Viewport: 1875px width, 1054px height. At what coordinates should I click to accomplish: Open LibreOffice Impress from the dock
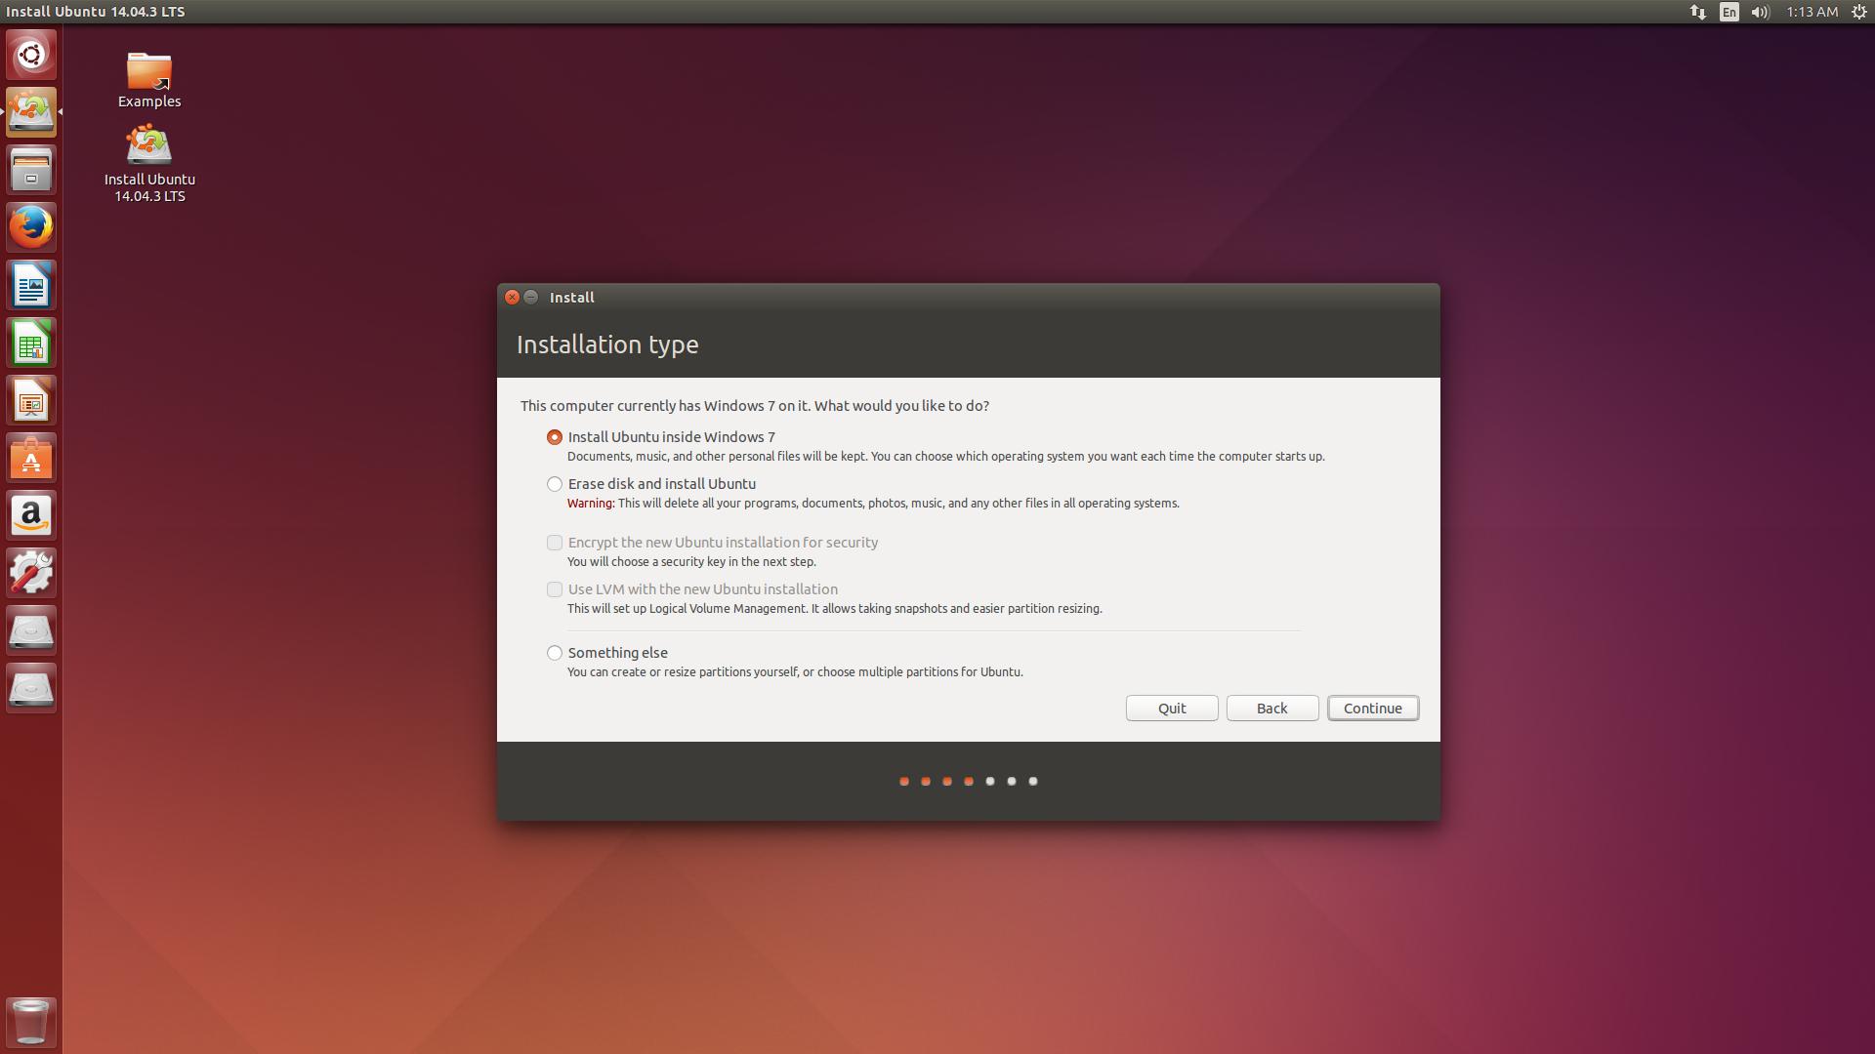pos(31,400)
